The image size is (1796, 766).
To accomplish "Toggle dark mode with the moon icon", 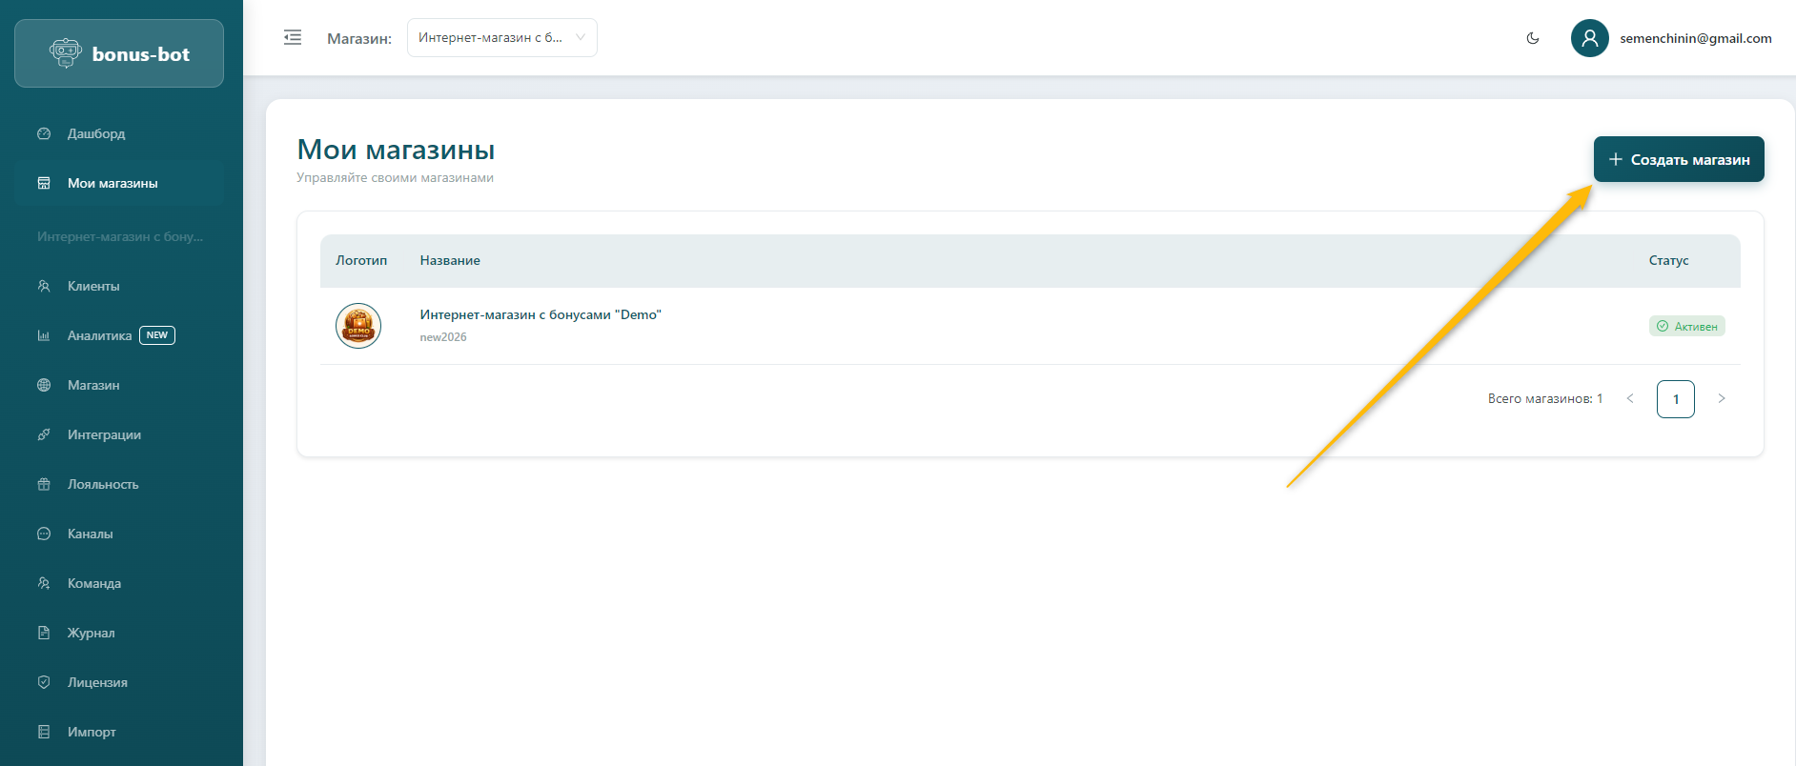I will (x=1533, y=38).
